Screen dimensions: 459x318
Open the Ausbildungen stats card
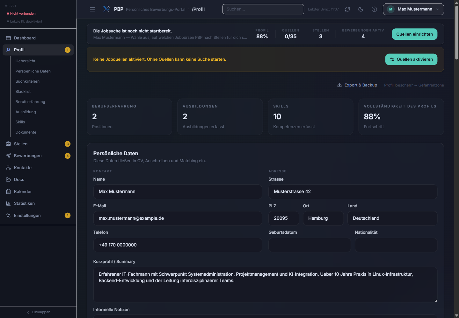click(x=220, y=117)
